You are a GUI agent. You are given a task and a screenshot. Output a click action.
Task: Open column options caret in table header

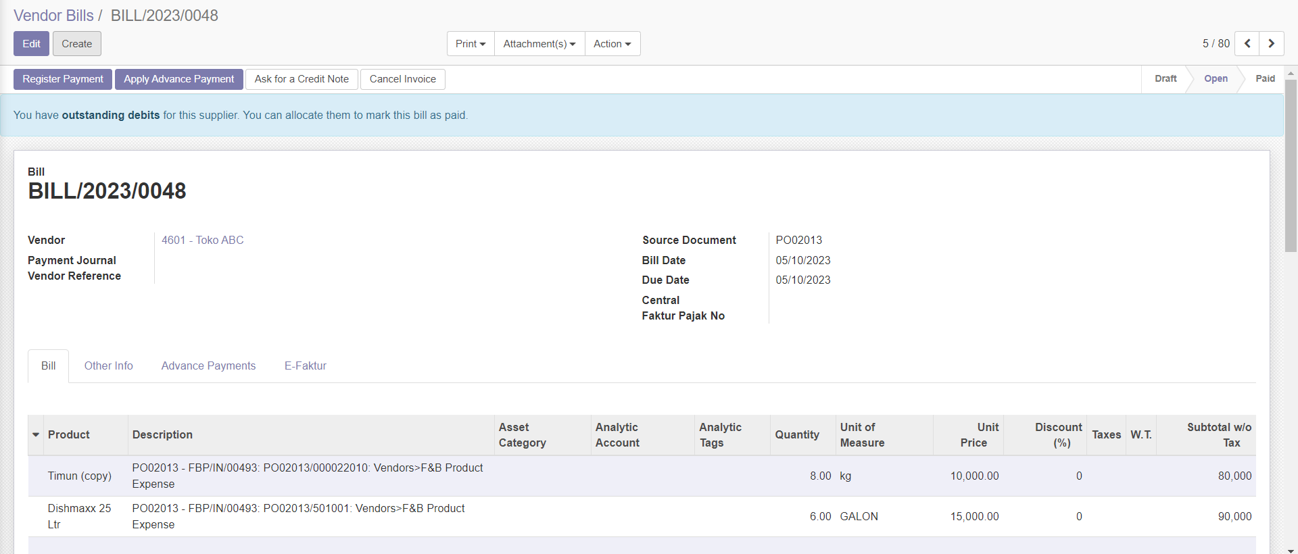pos(36,434)
